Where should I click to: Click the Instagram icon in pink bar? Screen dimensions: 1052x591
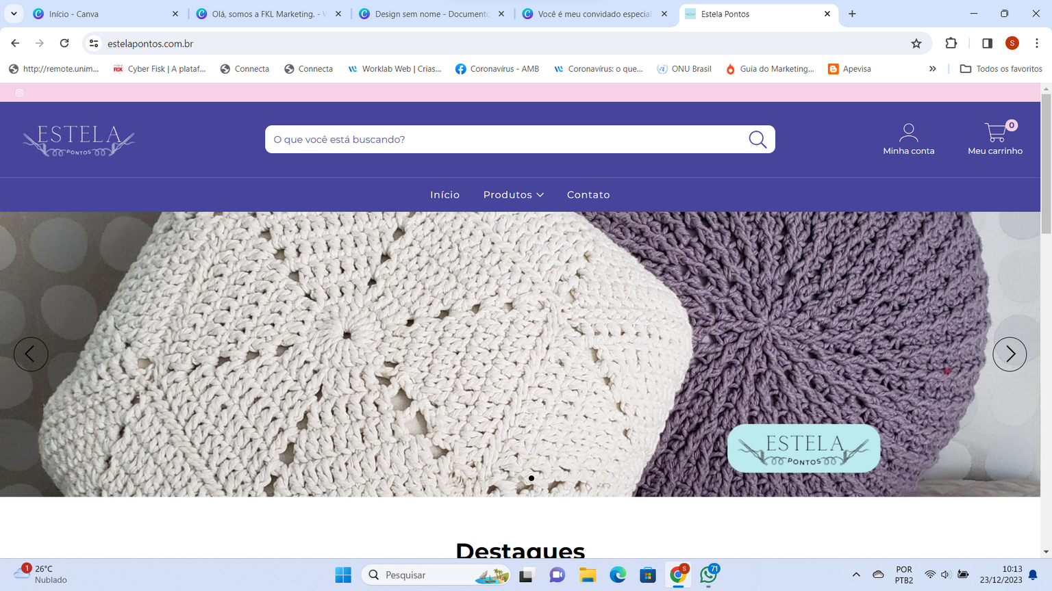point(19,93)
